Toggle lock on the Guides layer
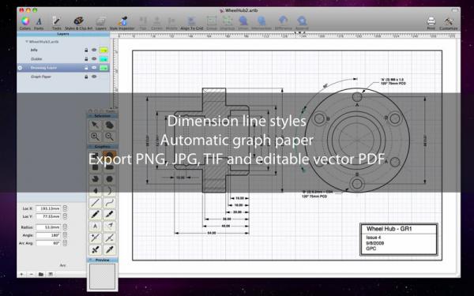 (86, 59)
